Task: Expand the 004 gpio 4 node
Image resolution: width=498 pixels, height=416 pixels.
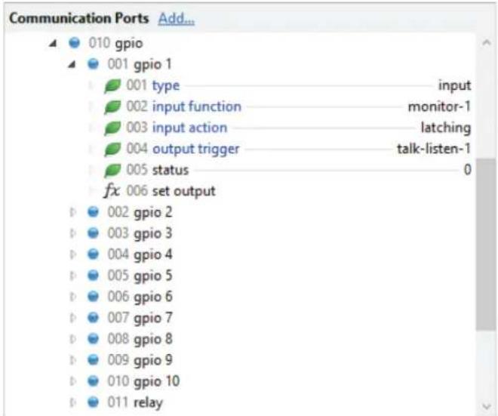Action: coord(72,254)
